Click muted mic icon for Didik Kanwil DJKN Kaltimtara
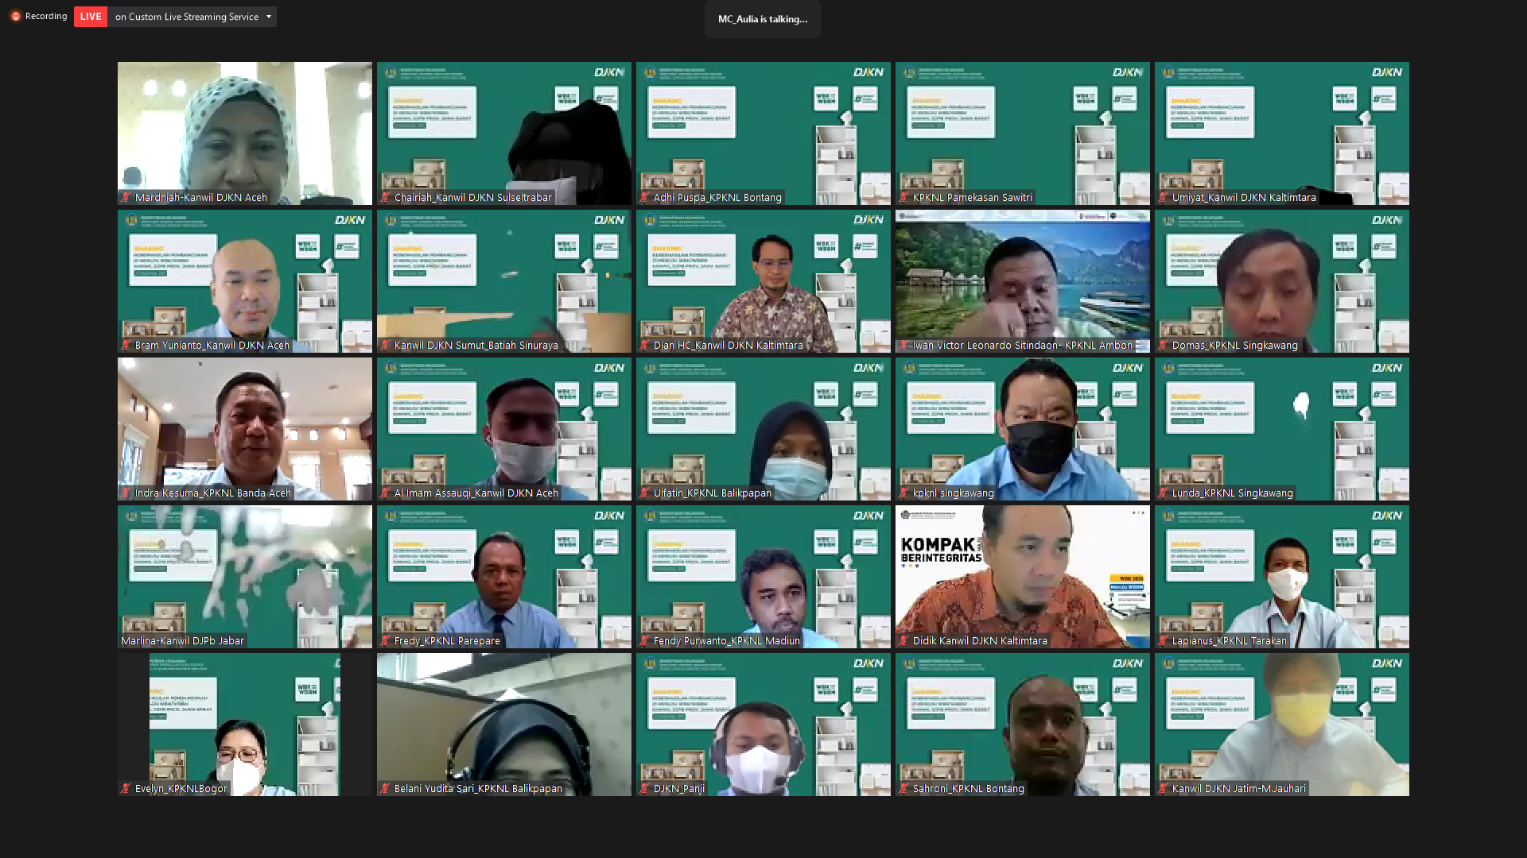 point(903,641)
